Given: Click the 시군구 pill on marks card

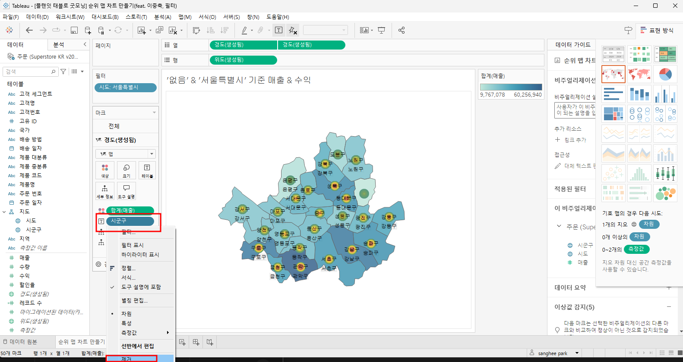Looking at the screenshot, I should click(x=130, y=221).
